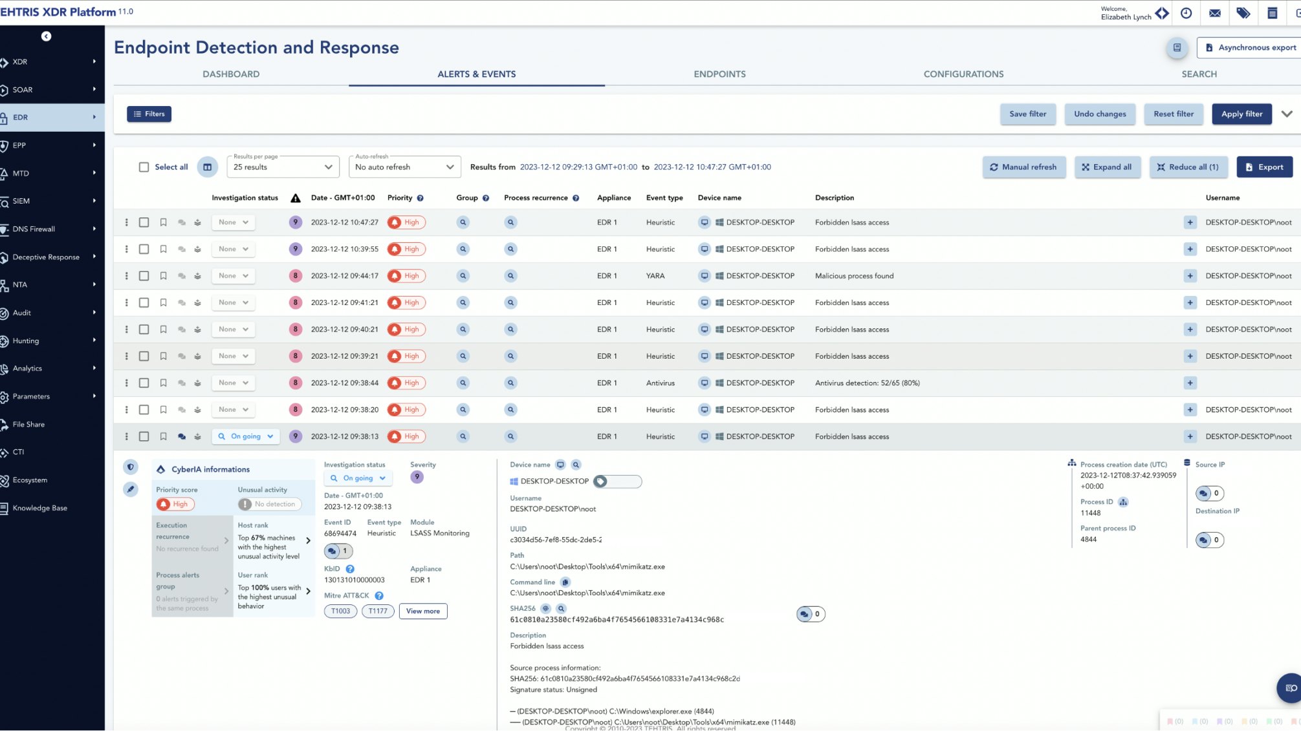The width and height of the screenshot is (1301, 731).
Task: Click the clock history icon near the welcome message
Action: click(1186, 13)
